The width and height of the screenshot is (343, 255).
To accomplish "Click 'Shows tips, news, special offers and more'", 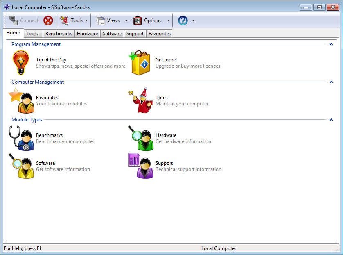I will [81, 66].
